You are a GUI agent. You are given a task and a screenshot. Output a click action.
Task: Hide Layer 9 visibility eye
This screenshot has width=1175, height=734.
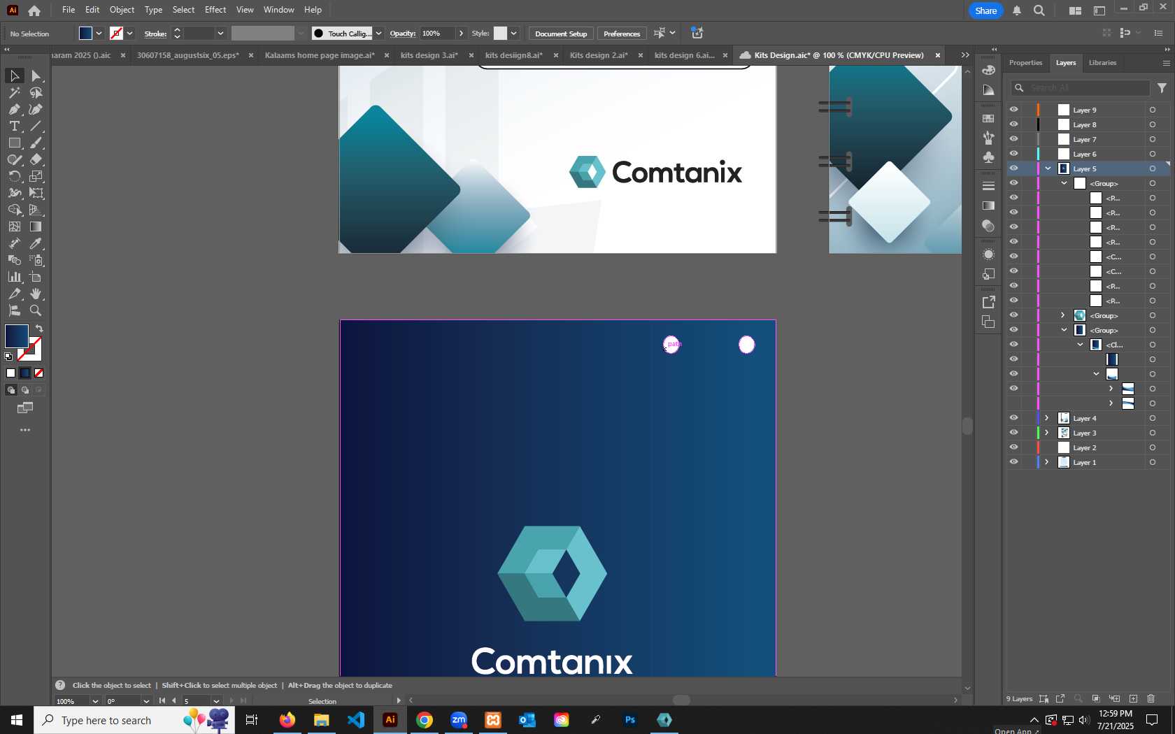click(1013, 110)
